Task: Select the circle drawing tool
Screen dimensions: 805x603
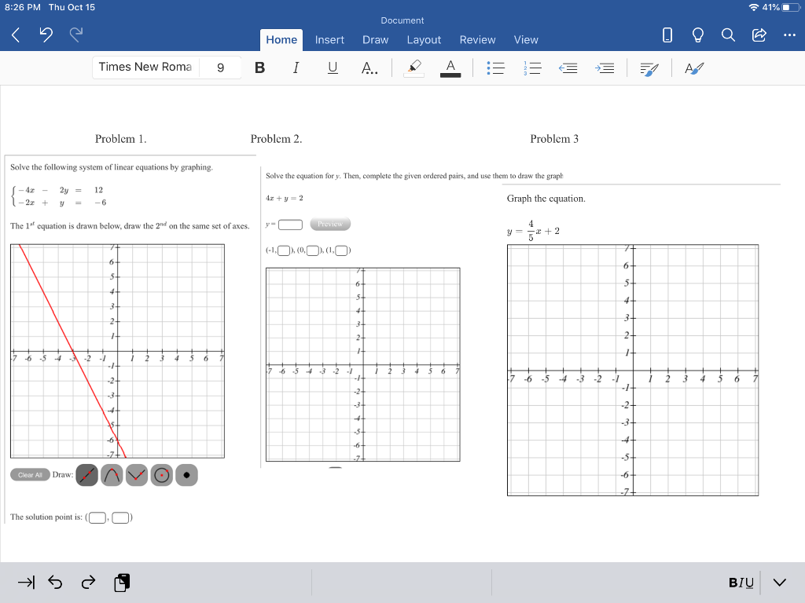Action: coord(161,475)
